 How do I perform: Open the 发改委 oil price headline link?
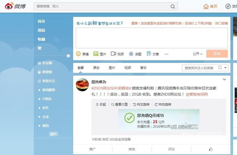[x=171, y=23]
